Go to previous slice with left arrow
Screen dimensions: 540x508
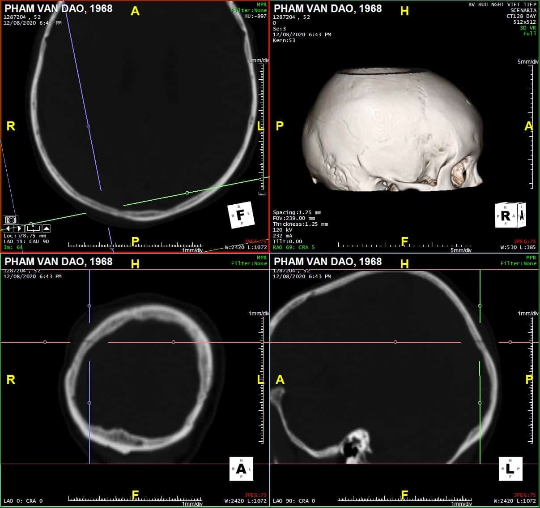pos(8,228)
